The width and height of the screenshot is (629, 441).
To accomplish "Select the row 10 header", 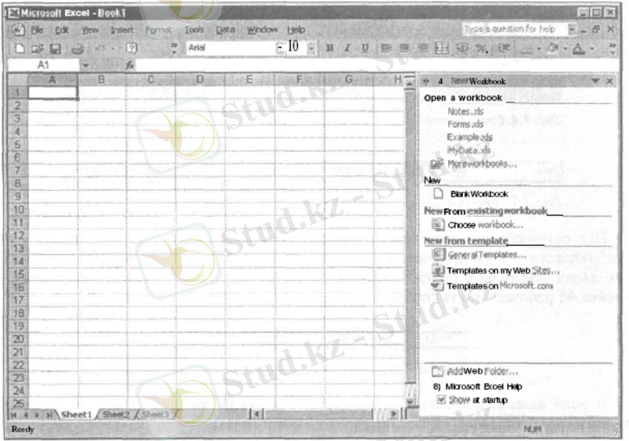I will pos(18,210).
